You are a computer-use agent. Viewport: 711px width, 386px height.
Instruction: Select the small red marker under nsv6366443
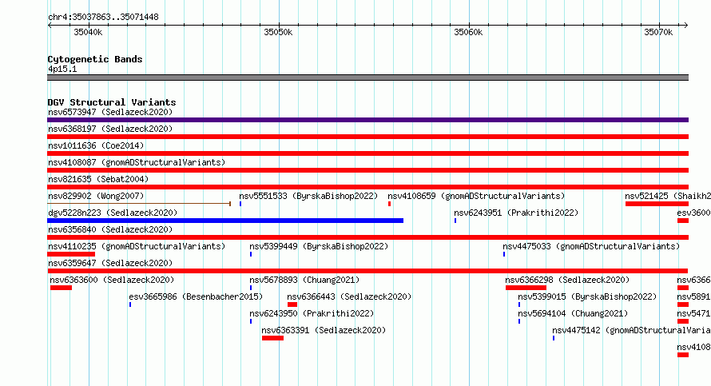292,304
